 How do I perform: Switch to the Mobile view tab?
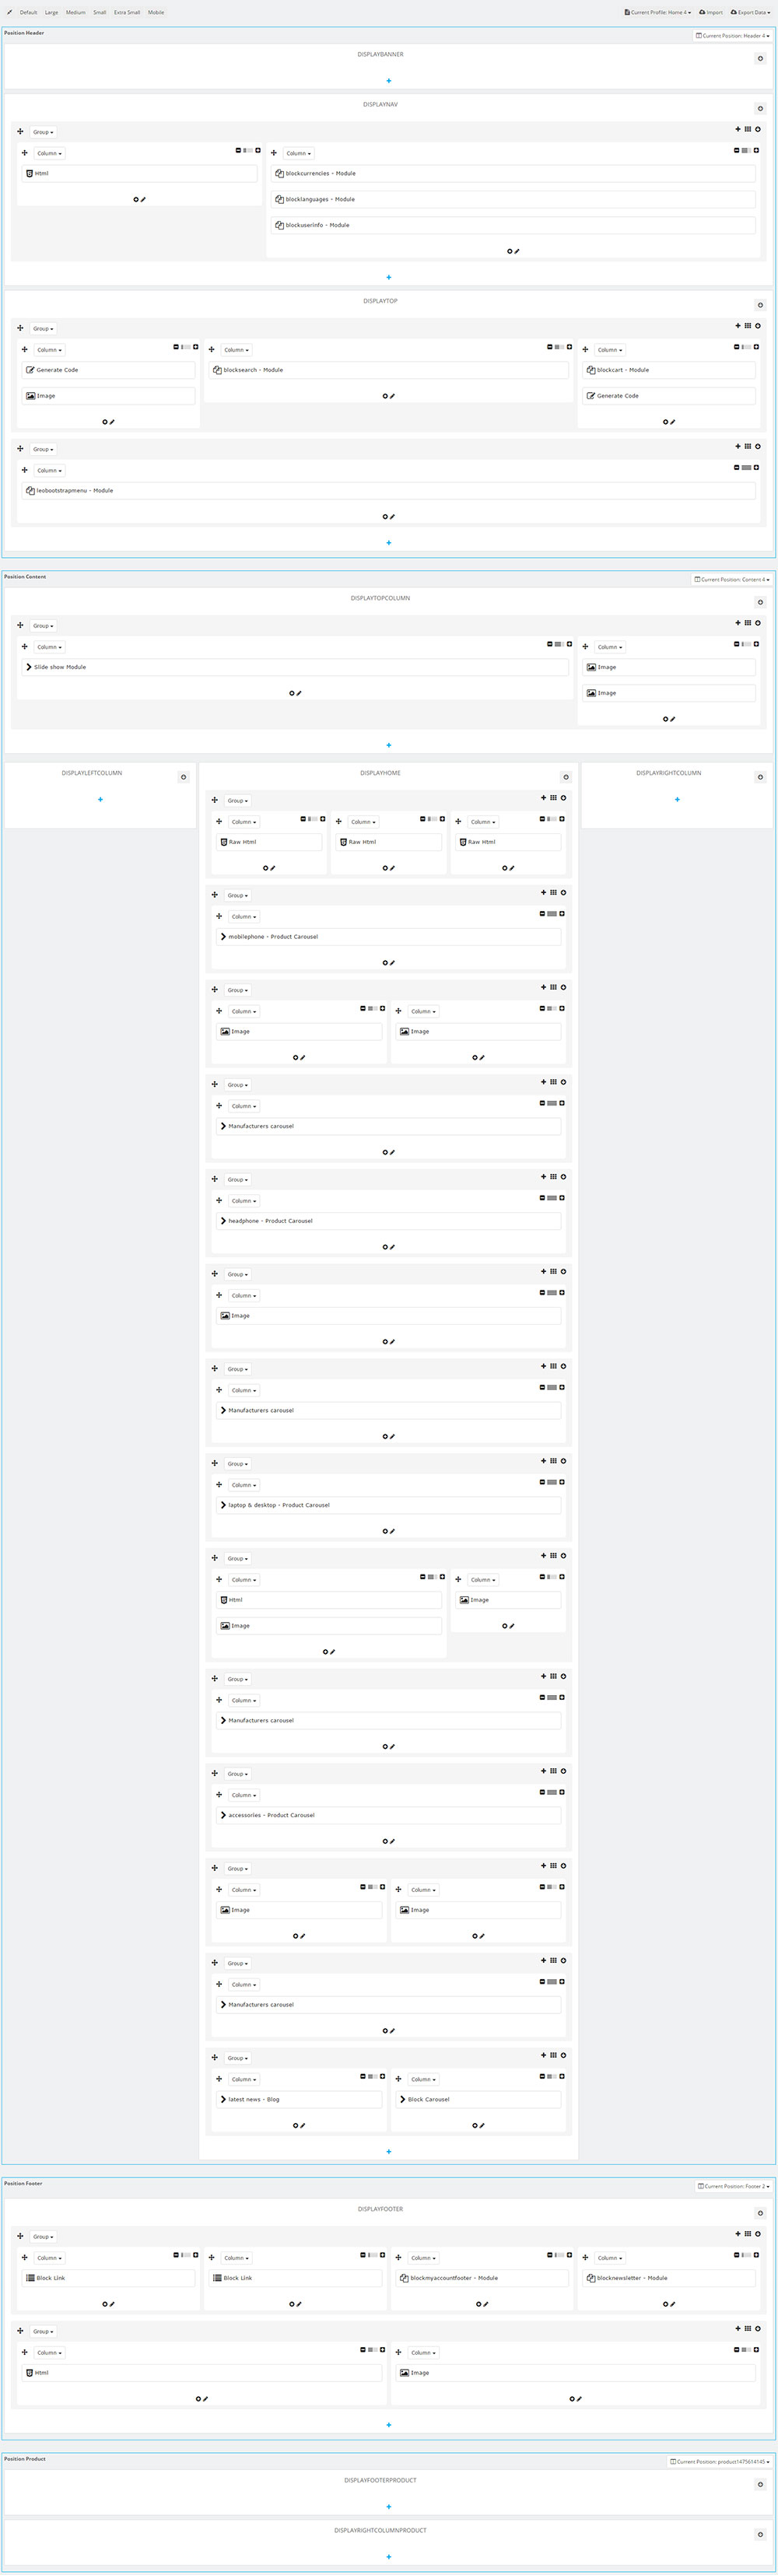coord(156,12)
